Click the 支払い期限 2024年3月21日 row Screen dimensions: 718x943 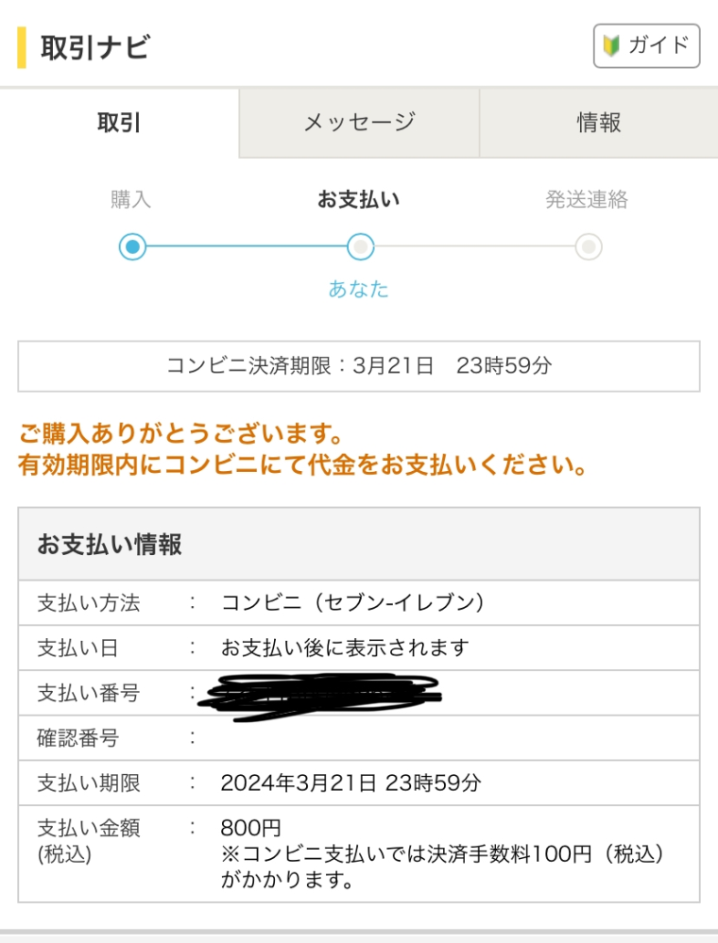(359, 783)
